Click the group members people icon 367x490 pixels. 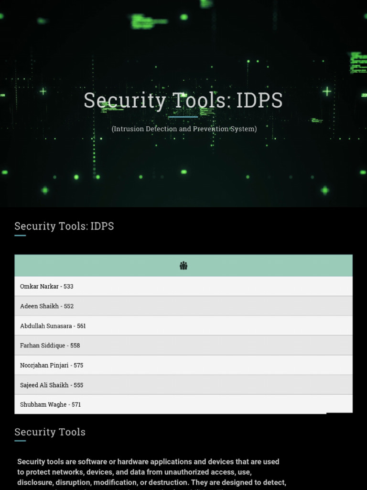tap(183, 266)
